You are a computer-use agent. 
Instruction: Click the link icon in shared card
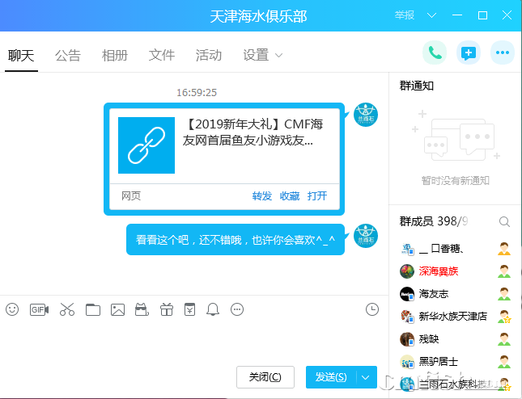pos(146,145)
